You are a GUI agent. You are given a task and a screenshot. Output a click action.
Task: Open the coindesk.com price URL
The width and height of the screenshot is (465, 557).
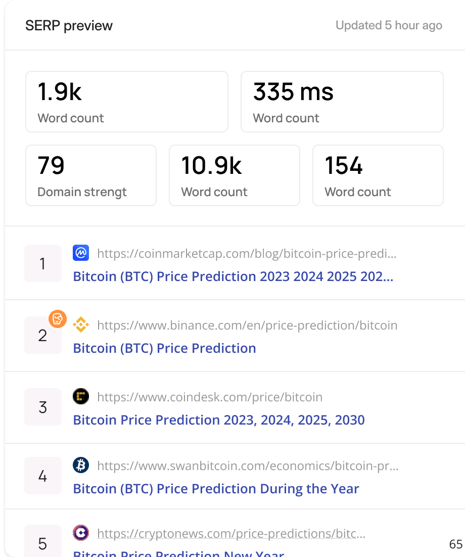(x=210, y=397)
